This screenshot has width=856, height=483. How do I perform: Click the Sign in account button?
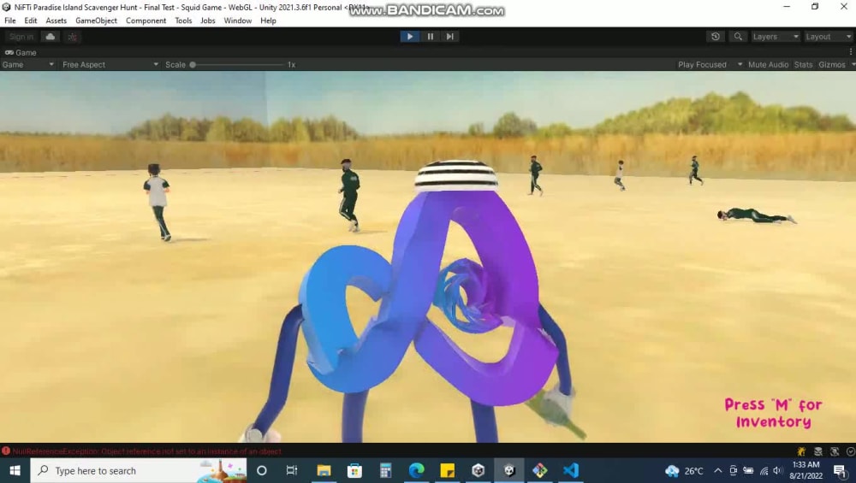21,37
